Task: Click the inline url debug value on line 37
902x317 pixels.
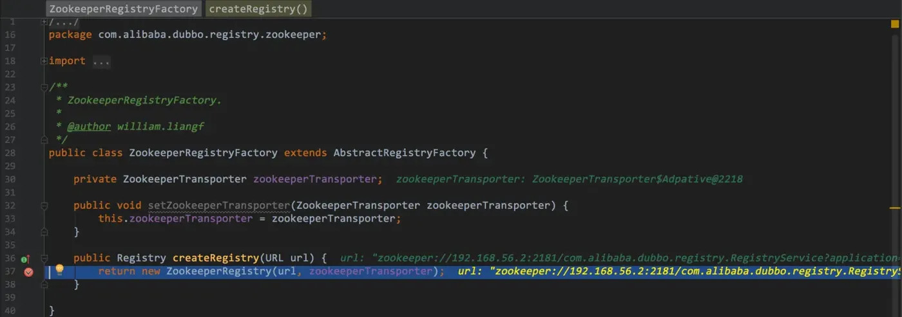Action: click(679, 271)
